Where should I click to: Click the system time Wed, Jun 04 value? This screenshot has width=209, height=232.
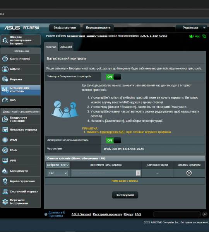tap(124, 149)
